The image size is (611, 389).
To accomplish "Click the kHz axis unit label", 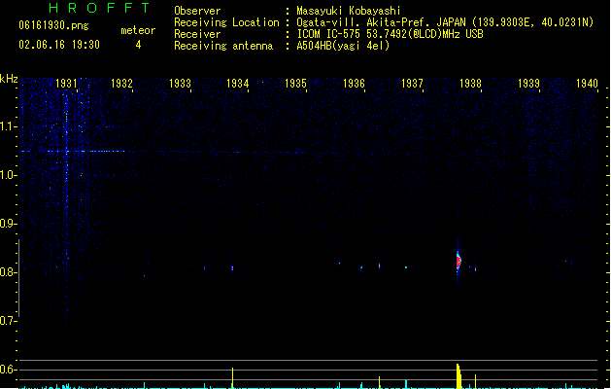I will tap(9, 79).
